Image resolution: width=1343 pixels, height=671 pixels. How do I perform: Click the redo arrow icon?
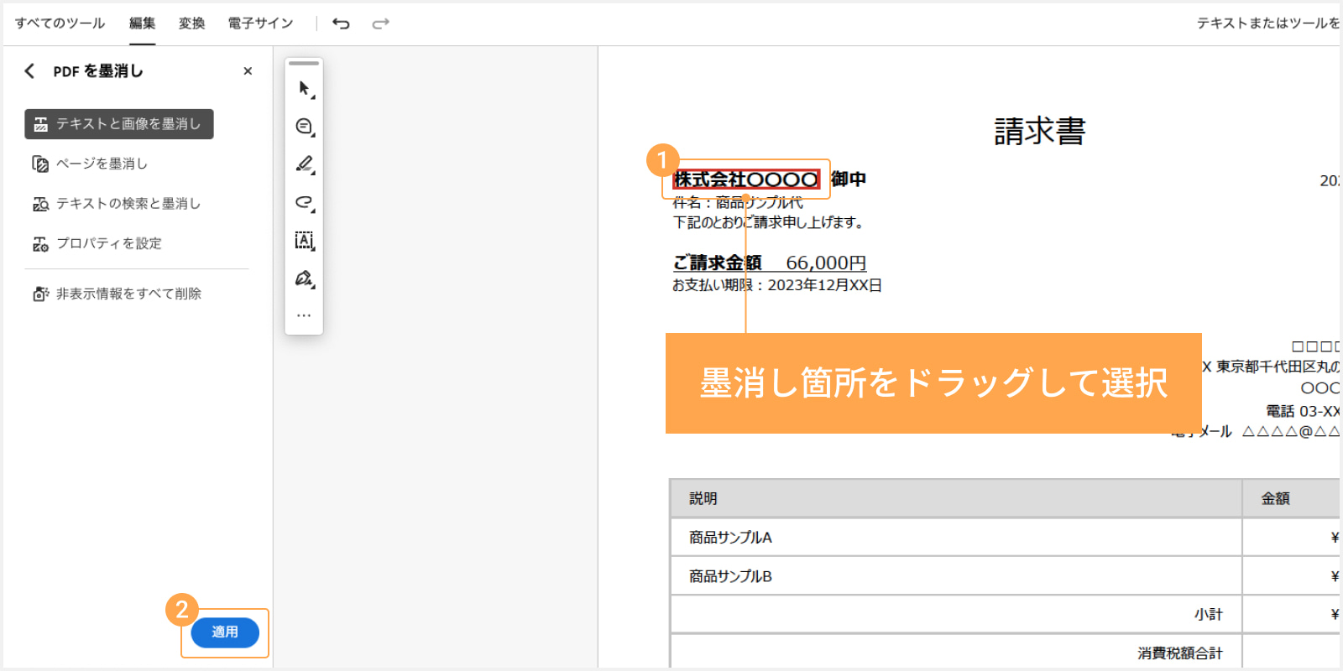pos(381,23)
